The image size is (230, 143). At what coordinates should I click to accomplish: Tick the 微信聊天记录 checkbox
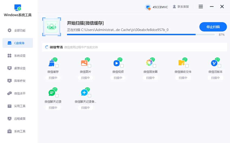(x=57, y=96)
